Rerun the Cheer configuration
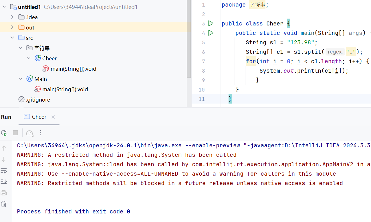This screenshot has height=222, width=371. click(4, 133)
